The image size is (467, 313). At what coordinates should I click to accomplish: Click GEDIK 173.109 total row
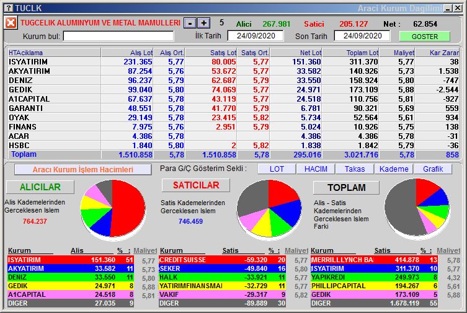[x=374, y=294]
